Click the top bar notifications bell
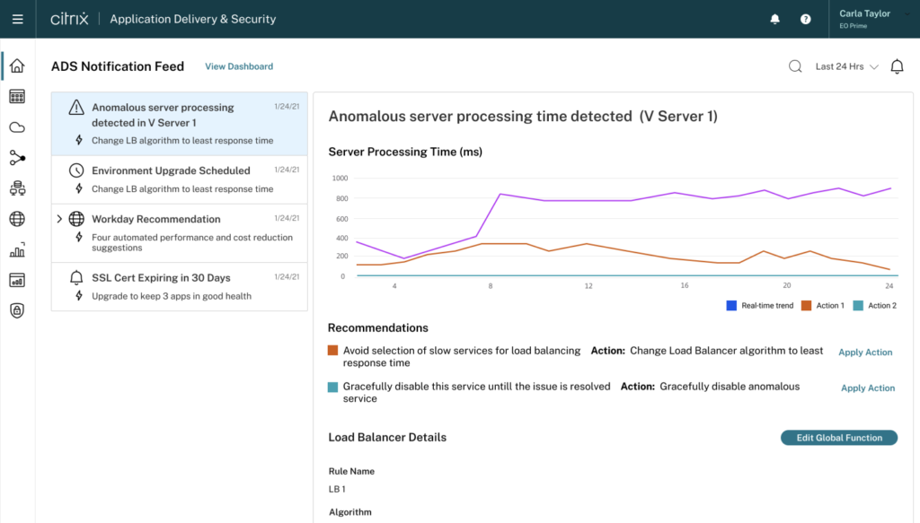The height and width of the screenshot is (523, 920). tap(775, 19)
